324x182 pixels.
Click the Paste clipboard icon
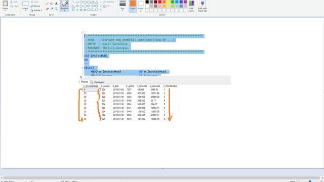click(x=5, y=4)
